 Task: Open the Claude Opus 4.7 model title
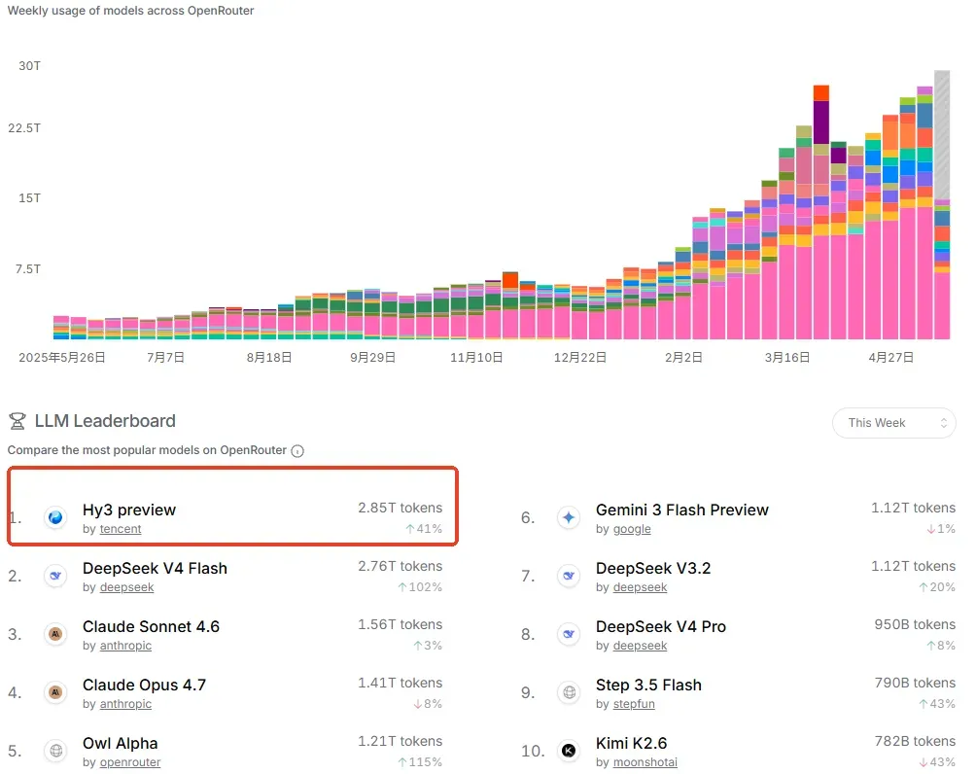(145, 685)
